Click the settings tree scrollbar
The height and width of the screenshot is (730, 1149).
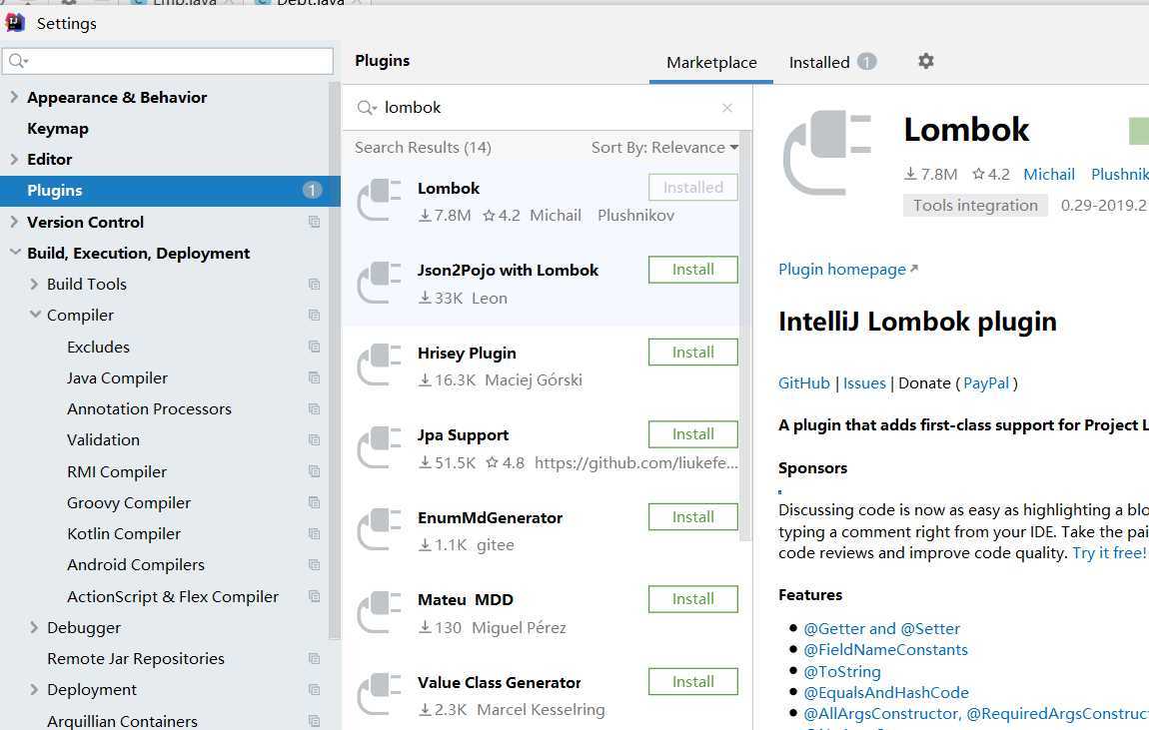tap(335, 359)
